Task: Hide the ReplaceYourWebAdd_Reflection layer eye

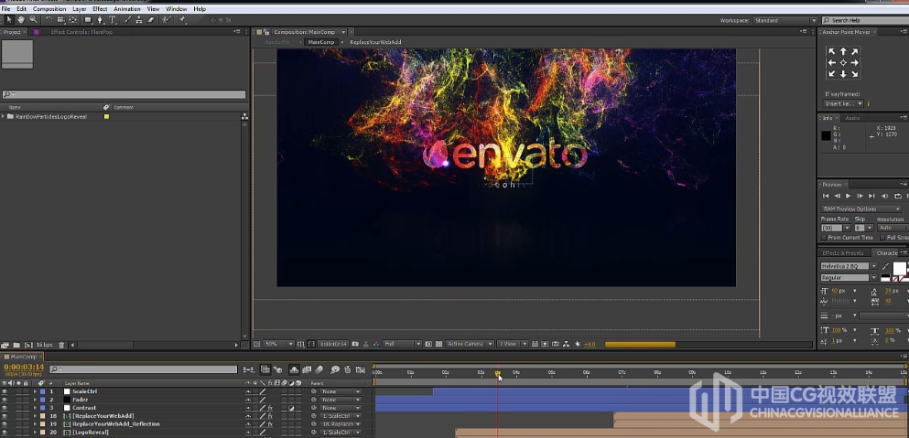Action: [x=5, y=424]
